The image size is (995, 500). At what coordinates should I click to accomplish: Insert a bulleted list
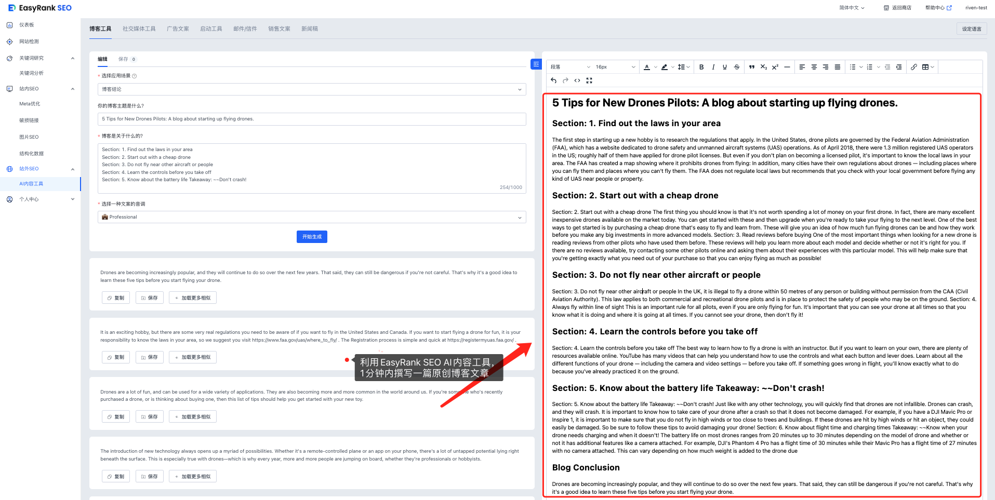click(x=853, y=67)
